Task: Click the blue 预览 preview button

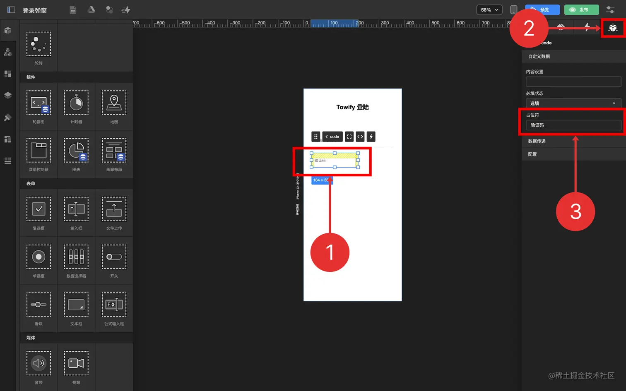Action: (542, 10)
